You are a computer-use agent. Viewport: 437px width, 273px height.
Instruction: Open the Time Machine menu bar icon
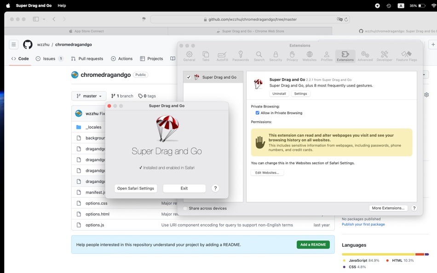tap(389, 6)
